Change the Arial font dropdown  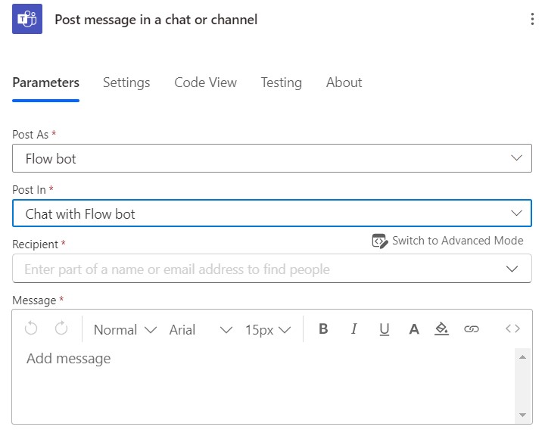201,329
